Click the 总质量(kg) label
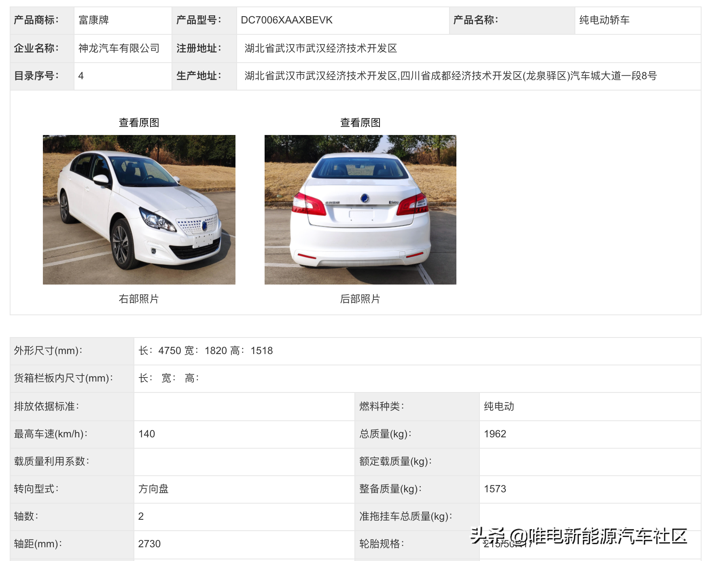 (x=385, y=434)
